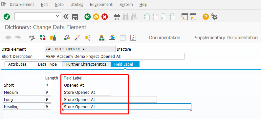Click the Find Next binoculars icon
Viewport: 261px width, 119px height.
(134, 17)
